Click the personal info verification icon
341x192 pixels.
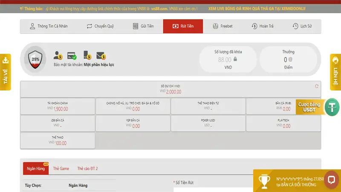click(x=58, y=55)
